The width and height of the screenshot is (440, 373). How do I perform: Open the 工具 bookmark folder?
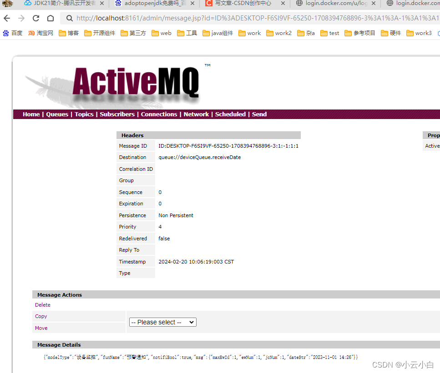(187, 33)
